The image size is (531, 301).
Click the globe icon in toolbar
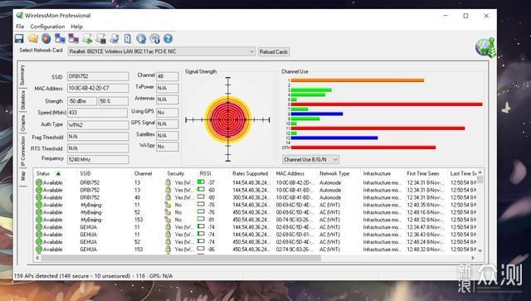[x=141, y=39]
